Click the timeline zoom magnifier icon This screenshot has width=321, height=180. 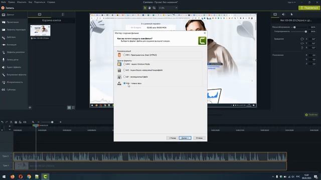(x=33, y=122)
